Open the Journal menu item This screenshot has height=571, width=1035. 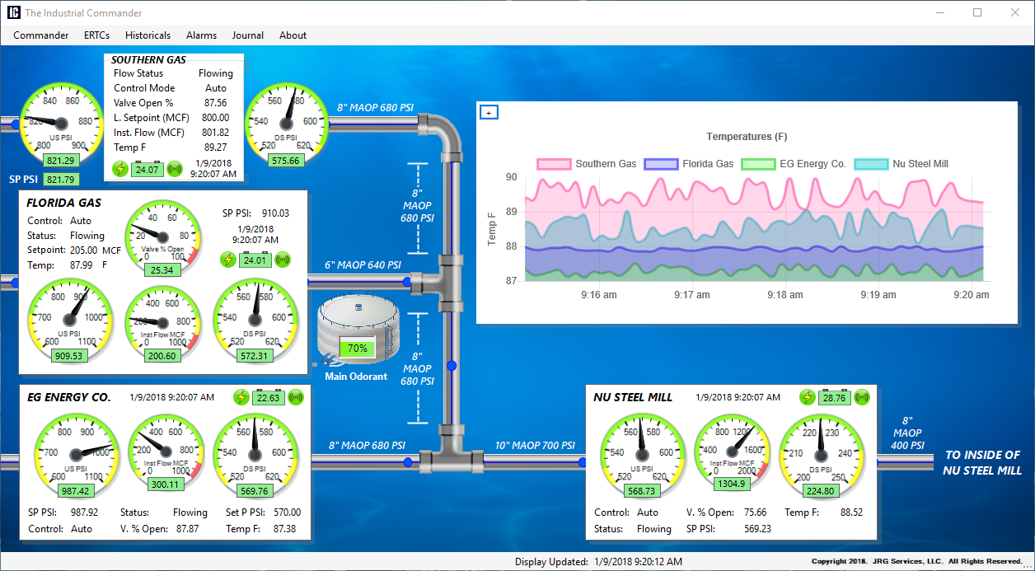click(x=247, y=35)
